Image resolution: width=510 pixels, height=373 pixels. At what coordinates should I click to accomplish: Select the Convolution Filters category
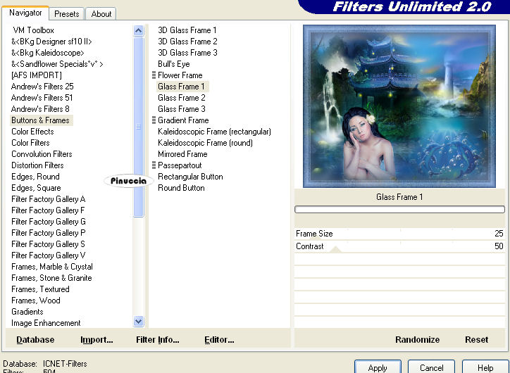42,154
